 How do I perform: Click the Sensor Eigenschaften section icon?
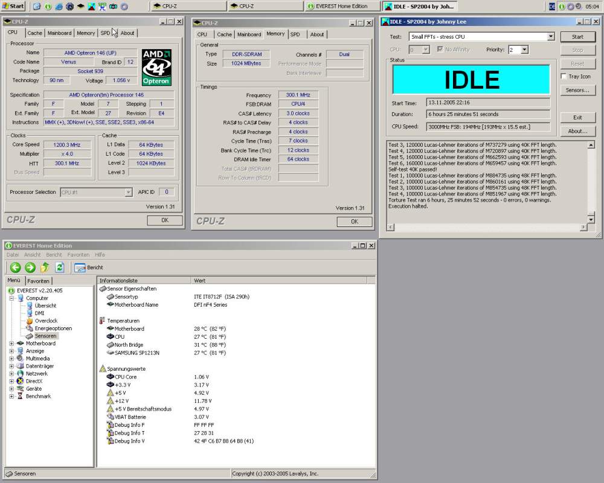point(103,289)
